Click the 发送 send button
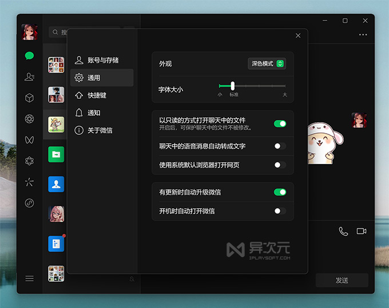 click(342, 280)
